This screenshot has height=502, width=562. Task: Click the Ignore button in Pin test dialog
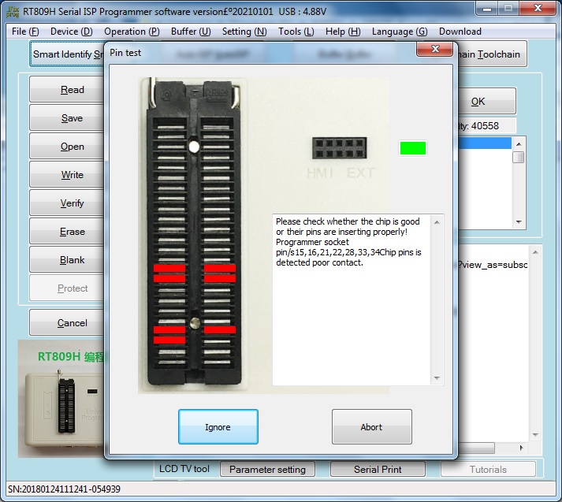coord(218,427)
